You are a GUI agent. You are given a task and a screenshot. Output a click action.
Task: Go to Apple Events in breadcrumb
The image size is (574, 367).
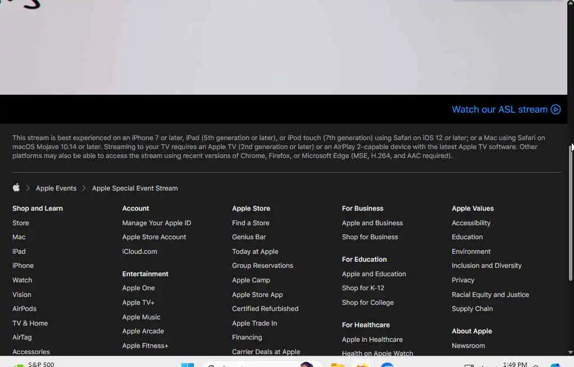(x=56, y=188)
